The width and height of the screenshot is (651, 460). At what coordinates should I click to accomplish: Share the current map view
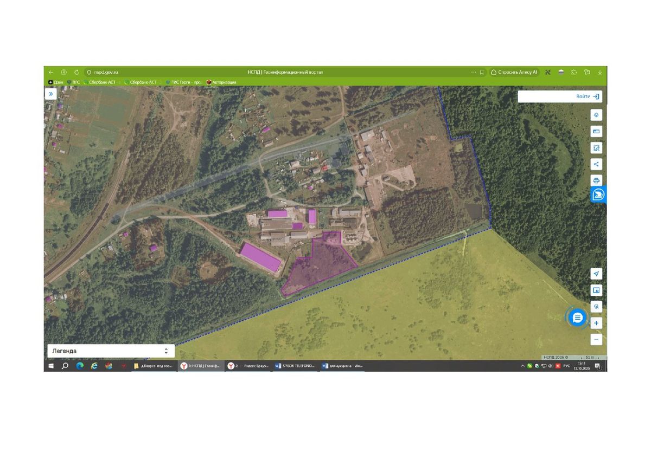pyautogui.click(x=596, y=164)
